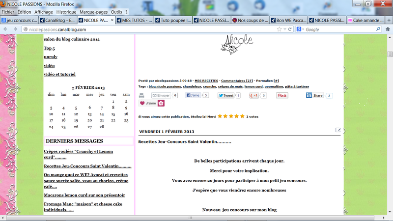Open the Édition menu
The width and height of the screenshot is (393, 221).
(x=24, y=12)
